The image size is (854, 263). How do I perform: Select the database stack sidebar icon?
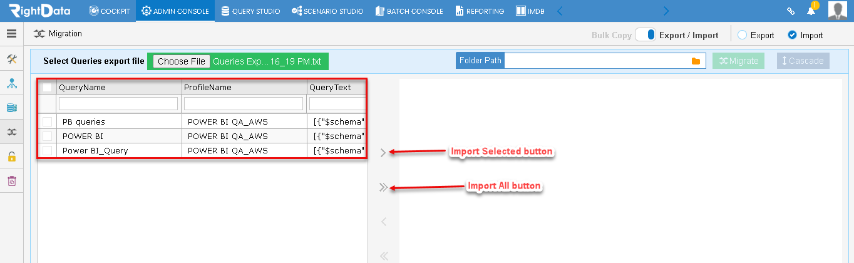[11, 108]
